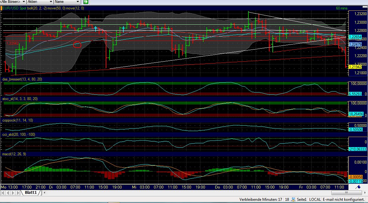The image size is (368, 203).
Task: Click the -0,00058 macd signal value tag
Action: tap(356, 177)
